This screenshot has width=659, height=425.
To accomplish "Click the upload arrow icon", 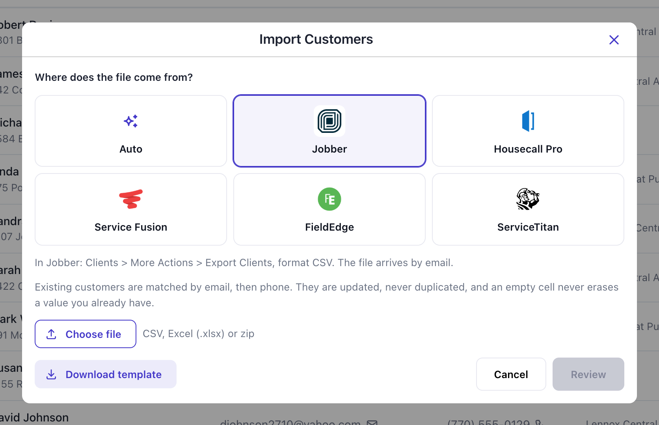I will click(51, 334).
